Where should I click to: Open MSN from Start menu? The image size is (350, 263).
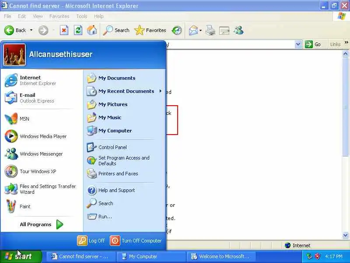(x=42, y=118)
